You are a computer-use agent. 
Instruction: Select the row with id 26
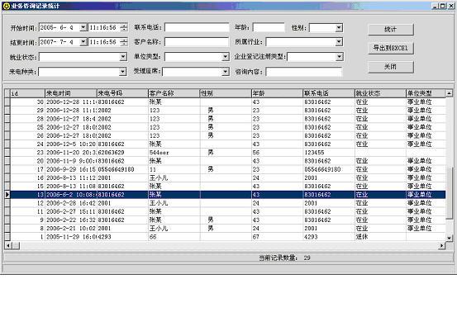pyautogui.click(x=228, y=136)
